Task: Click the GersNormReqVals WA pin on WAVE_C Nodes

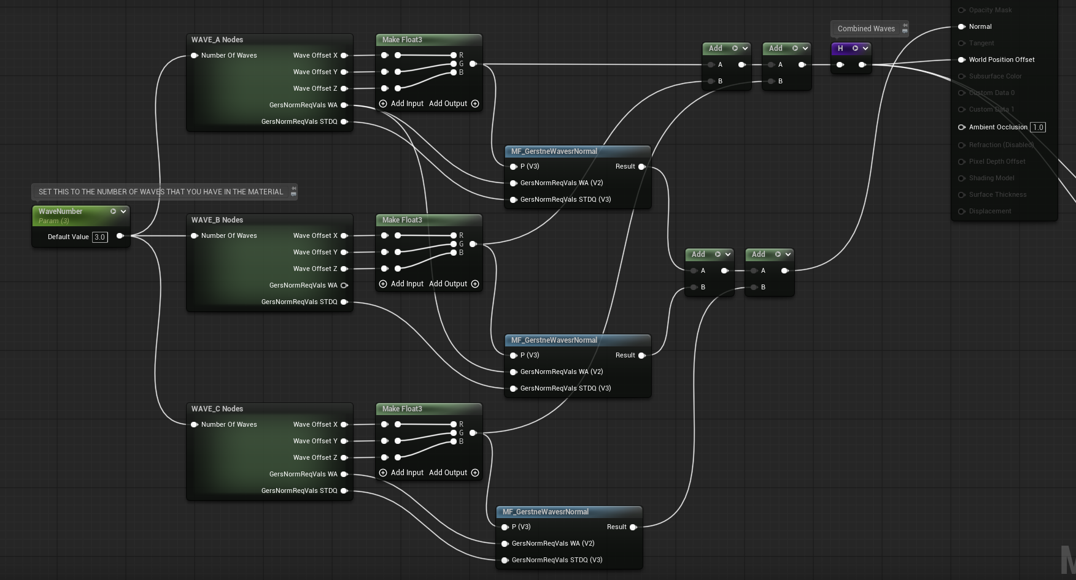Action: tap(344, 474)
